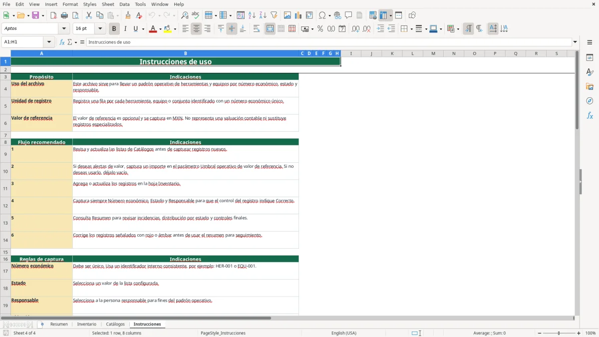Toggle Merge and Center Cells
The image size is (599, 337).
pyautogui.click(x=270, y=29)
